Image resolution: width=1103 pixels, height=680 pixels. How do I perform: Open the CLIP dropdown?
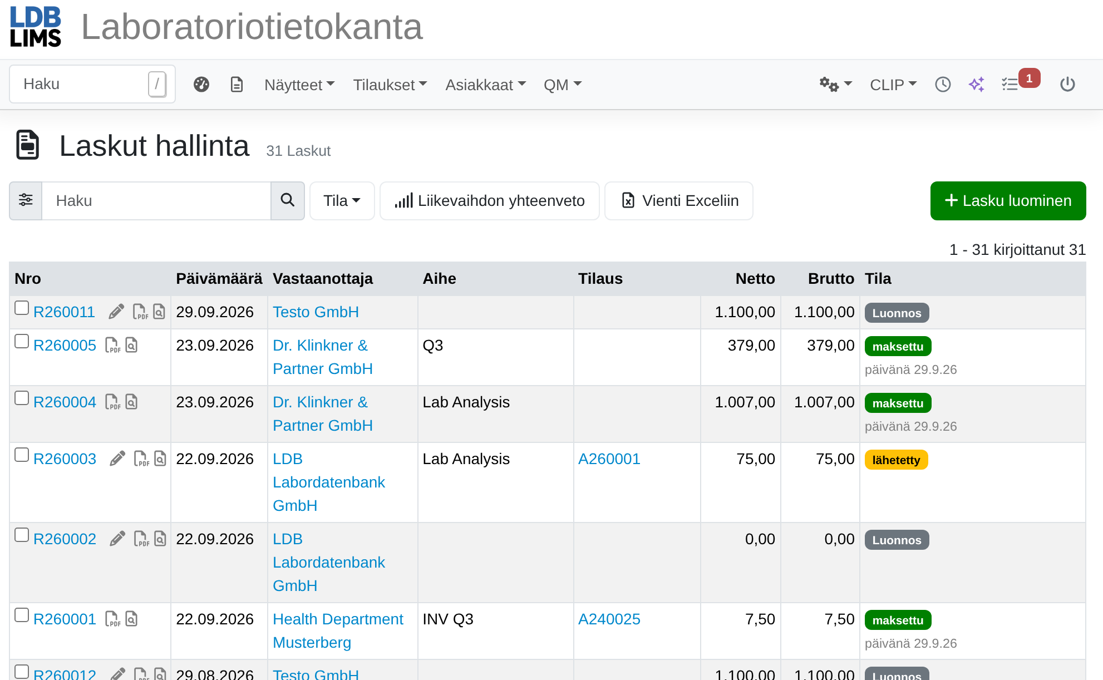tap(893, 85)
